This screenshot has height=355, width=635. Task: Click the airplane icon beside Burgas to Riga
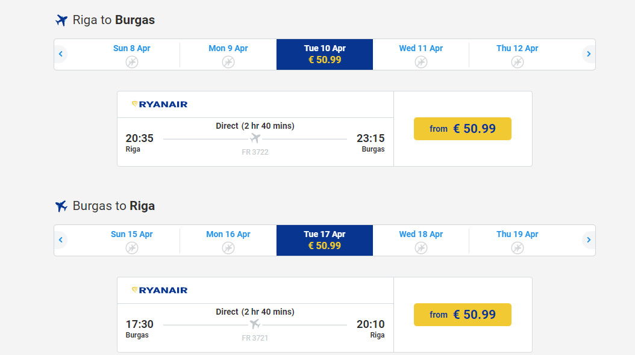(61, 206)
